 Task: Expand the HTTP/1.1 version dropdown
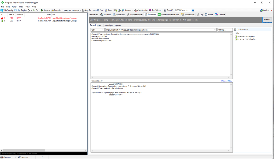pos(225,30)
